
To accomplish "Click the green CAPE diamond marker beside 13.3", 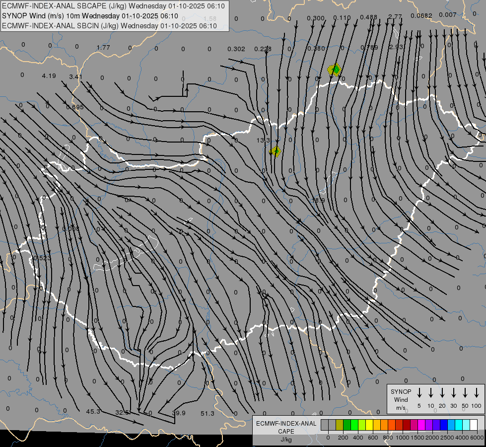I will click(x=275, y=151).
